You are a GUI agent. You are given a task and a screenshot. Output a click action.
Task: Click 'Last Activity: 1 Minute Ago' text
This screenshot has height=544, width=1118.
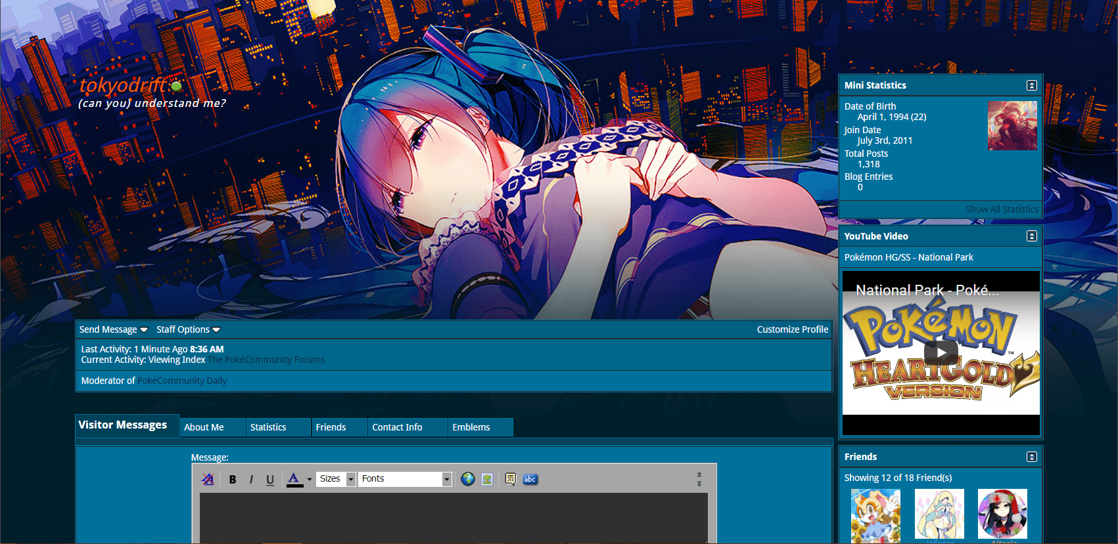point(135,349)
